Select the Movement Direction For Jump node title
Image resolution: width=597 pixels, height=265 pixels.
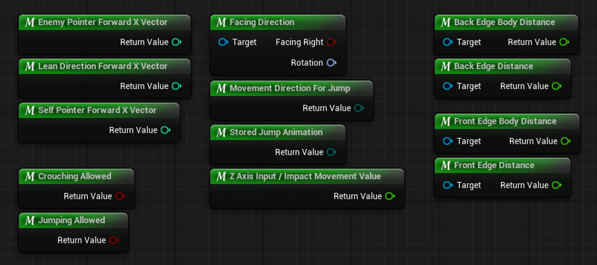click(290, 88)
